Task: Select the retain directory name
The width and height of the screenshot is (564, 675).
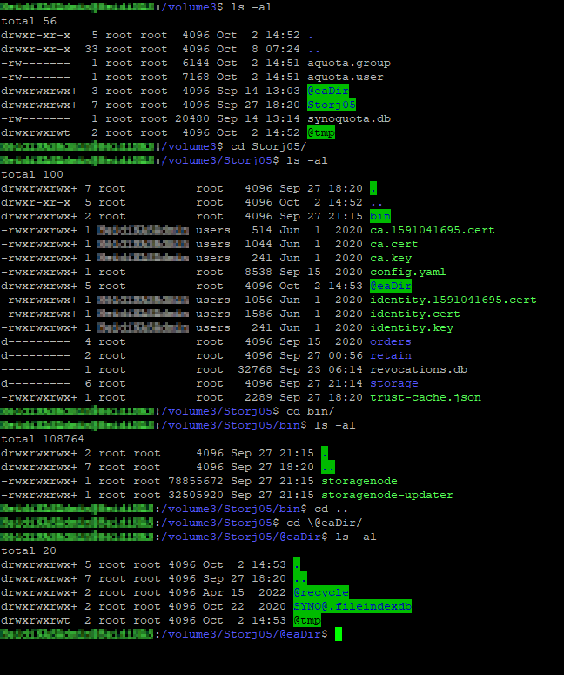Action: point(390,355)
